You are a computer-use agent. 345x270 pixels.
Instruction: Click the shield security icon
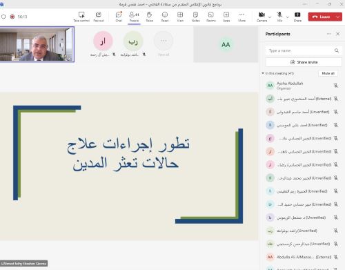point(3,17)
